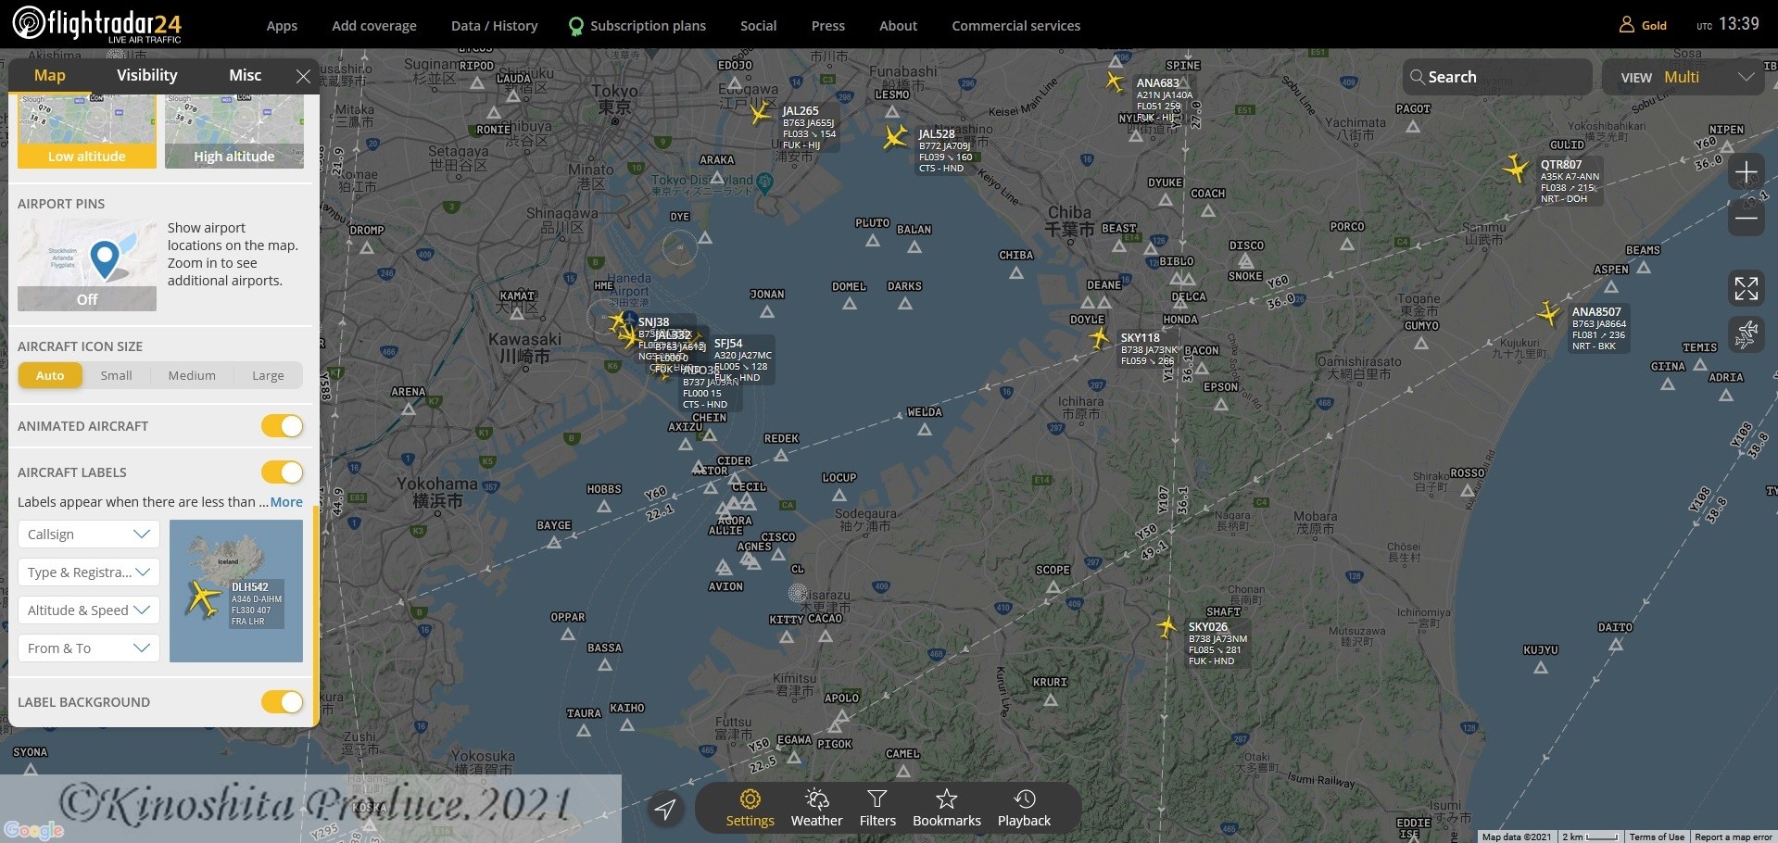The image size is (1778, 843).
Task: Turn off Label Background
Action: 283,702
